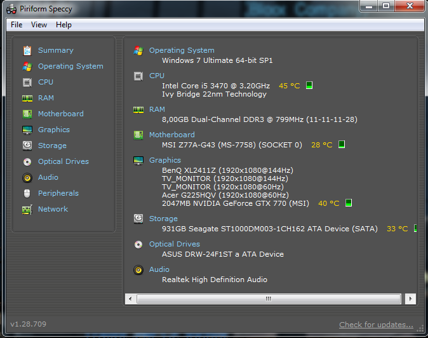
Task: Click the Summary clipboard icon in sidebar
Action: coord(27,50)
